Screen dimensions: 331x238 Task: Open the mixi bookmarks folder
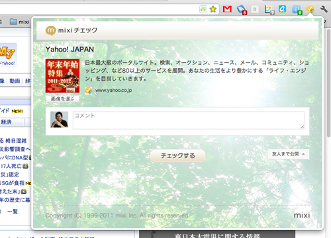(x=19, y=22)
